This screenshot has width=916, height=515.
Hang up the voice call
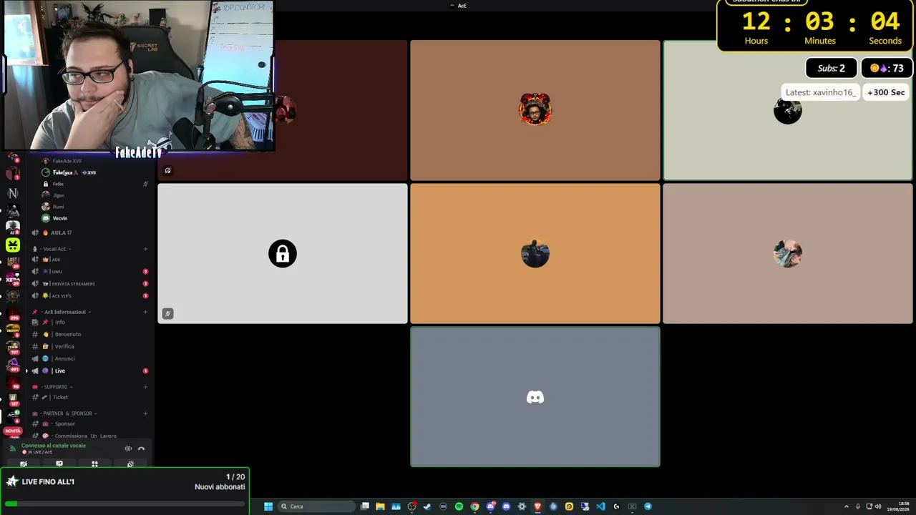(141, 448)
